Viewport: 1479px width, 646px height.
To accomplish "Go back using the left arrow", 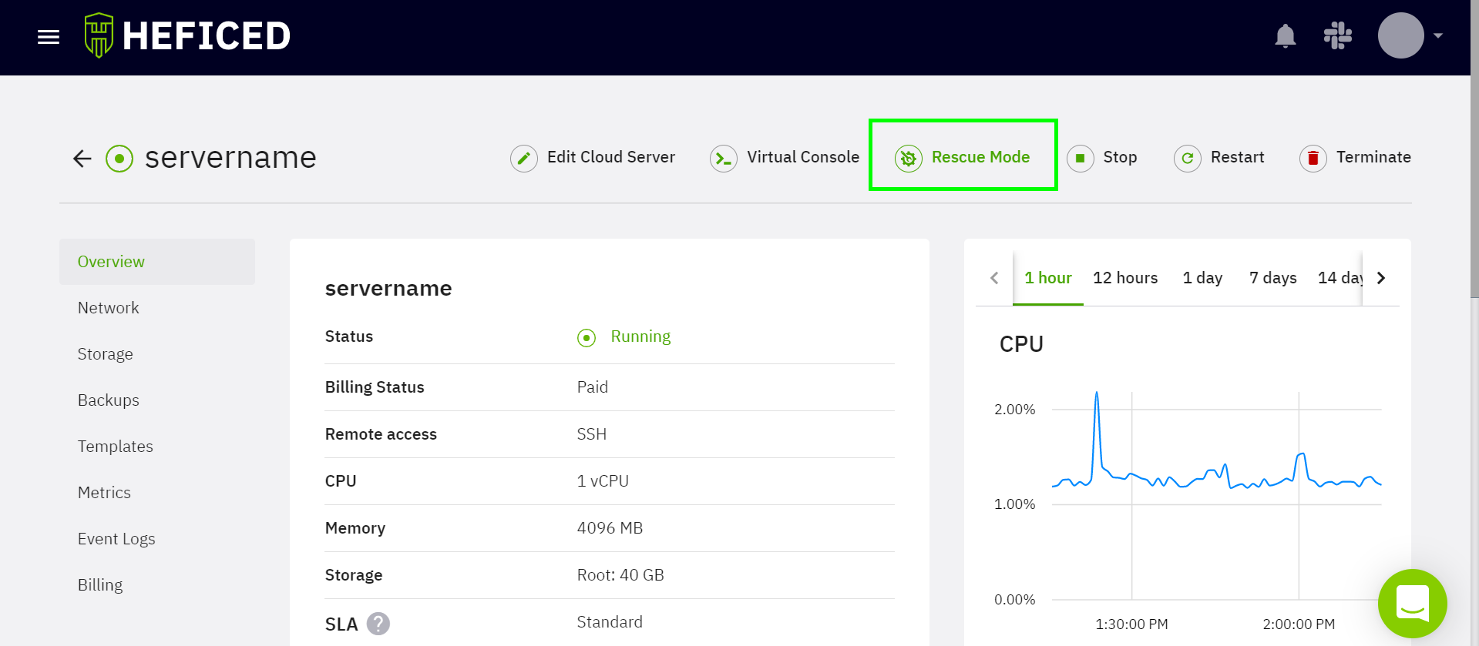I will (x=82, y=159).
